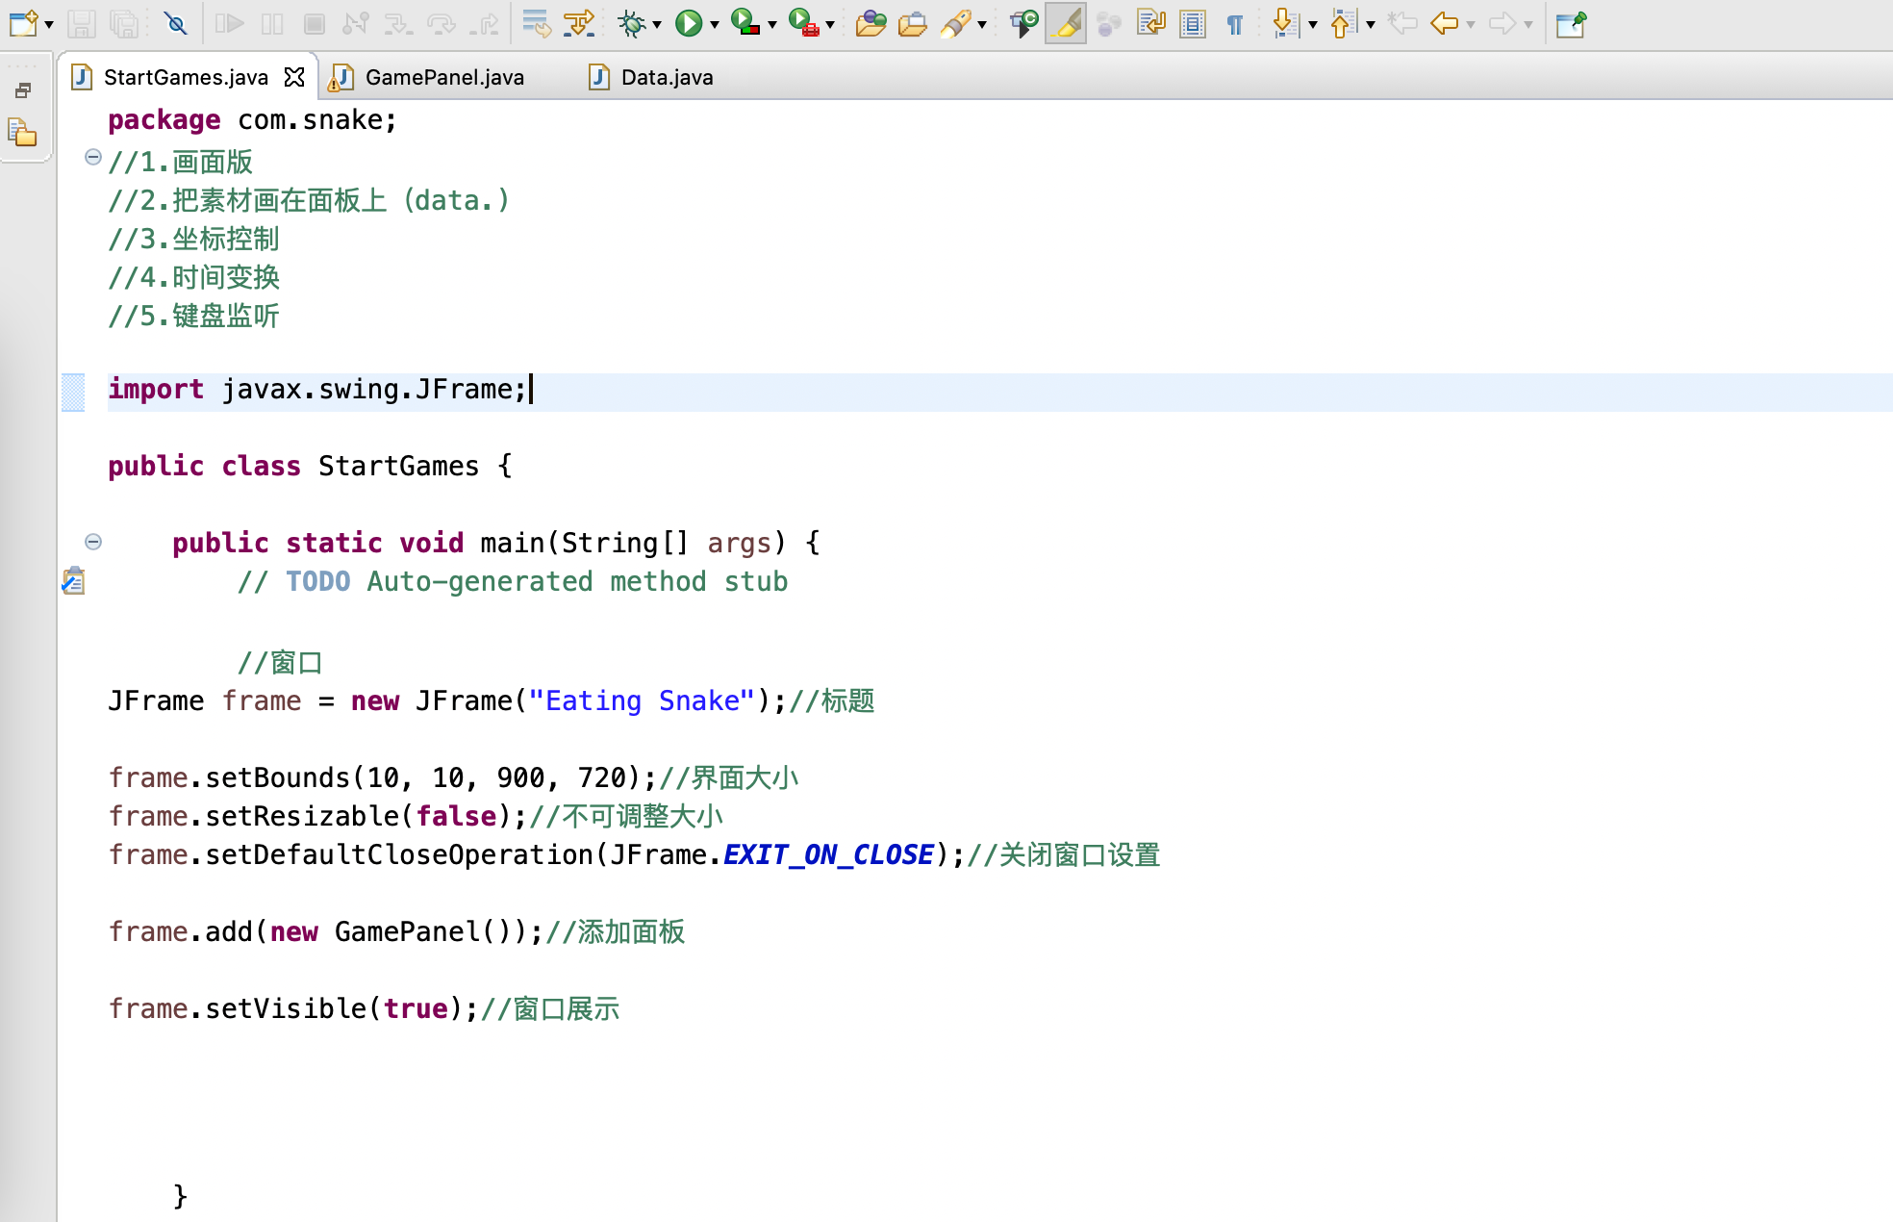Click the 'setVisible' method call

coord(286,1008)
